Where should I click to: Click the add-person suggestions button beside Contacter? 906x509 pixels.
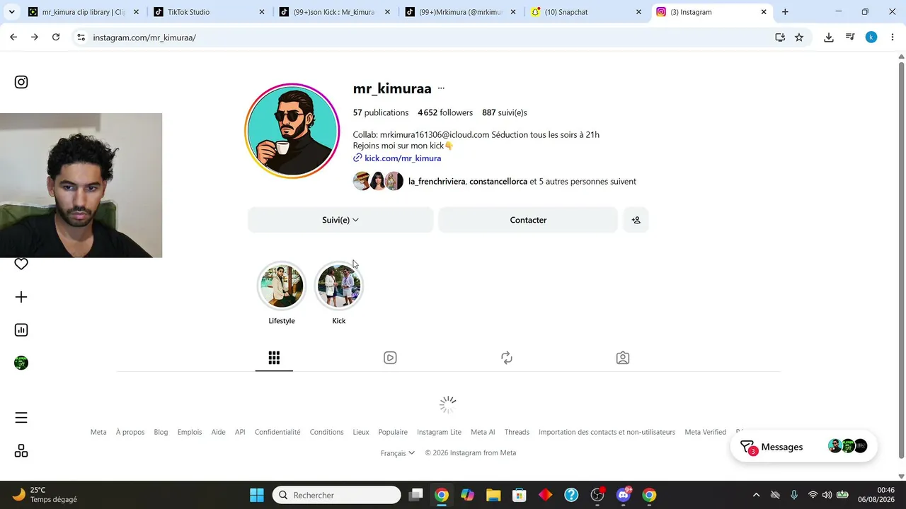click(636, 220)
